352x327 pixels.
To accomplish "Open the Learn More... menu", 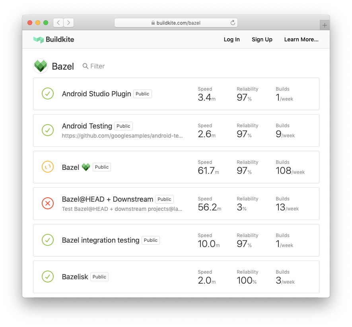I will (301, 39).
